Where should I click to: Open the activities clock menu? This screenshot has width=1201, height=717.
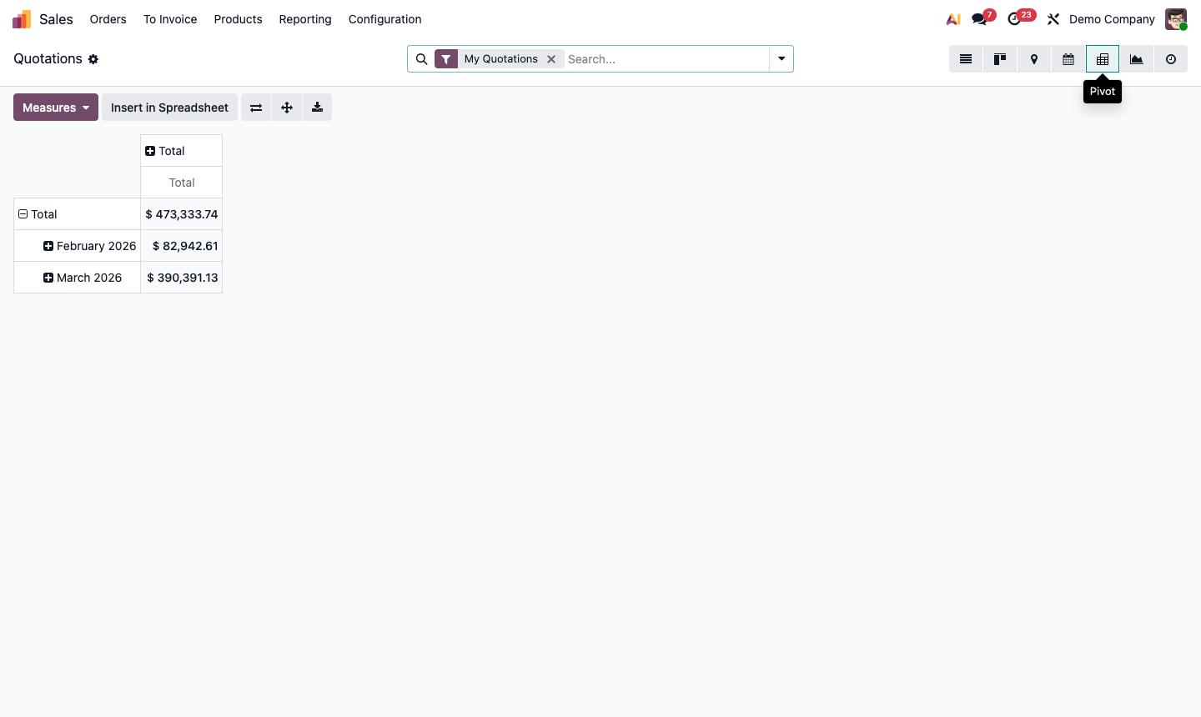click(1016, 18)
